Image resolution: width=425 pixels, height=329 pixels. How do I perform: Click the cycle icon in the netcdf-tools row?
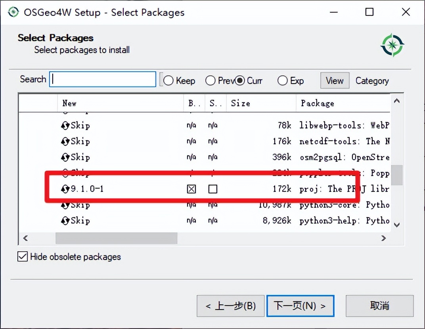65,141
